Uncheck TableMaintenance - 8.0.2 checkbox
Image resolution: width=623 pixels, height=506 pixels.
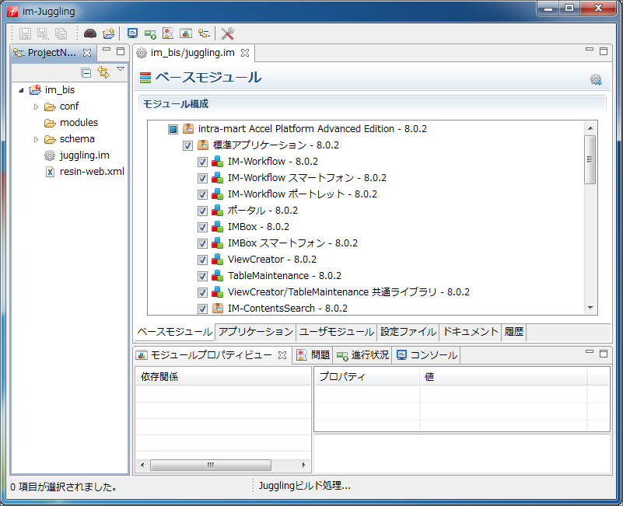[x=202, y=276]
